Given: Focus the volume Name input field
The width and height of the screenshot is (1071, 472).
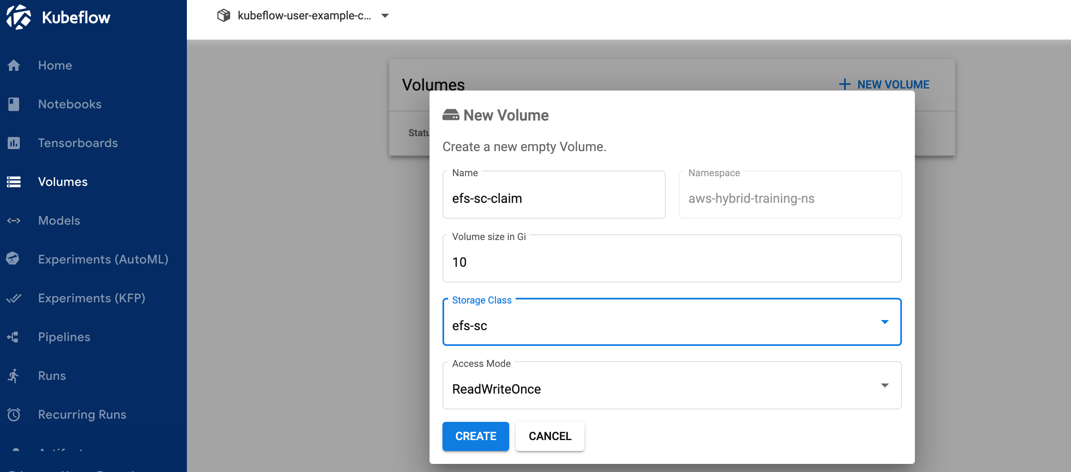Looking at the screenshot, I should (x=553, y=198).
